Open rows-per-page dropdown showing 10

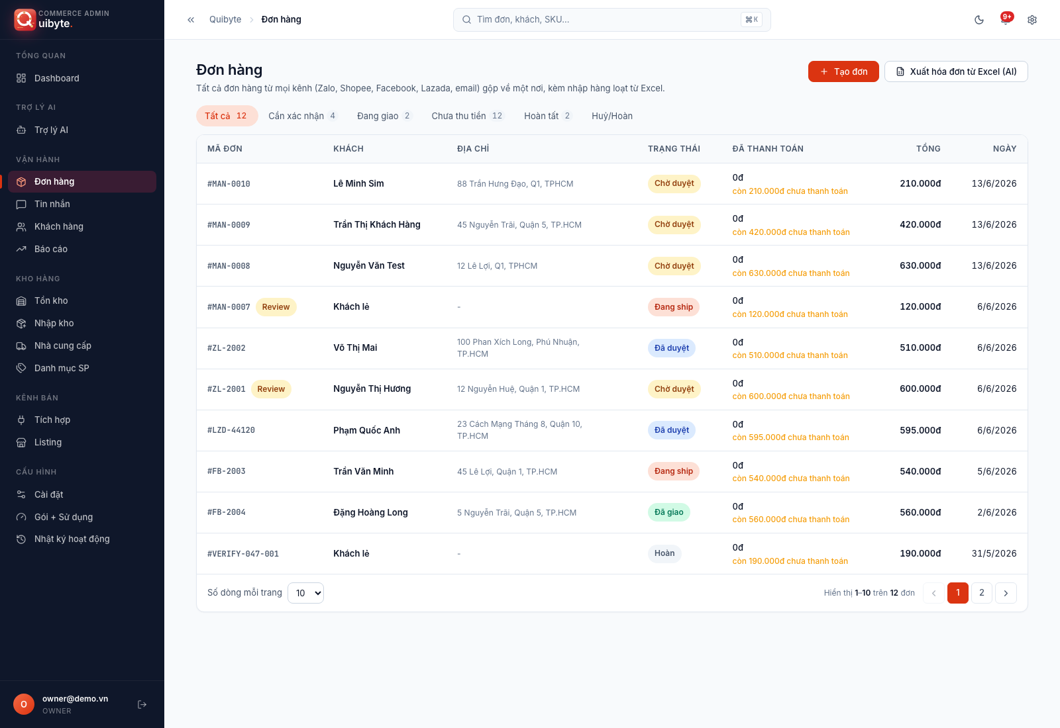pyautogui.click(x=306, y=593)
